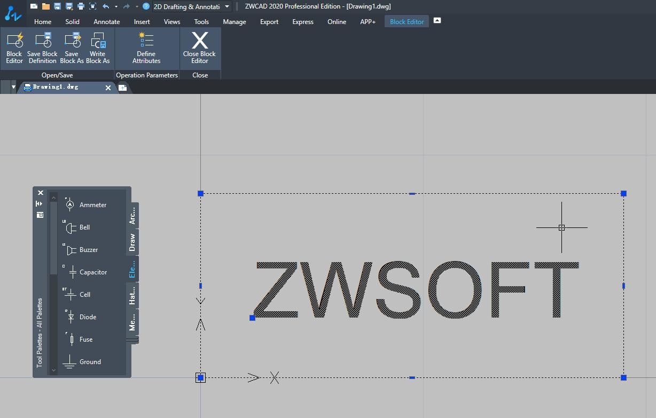Open the Block Editor tool in ribbon
The width and height of the screenshot is (656, 418).
tap(14, 47)
